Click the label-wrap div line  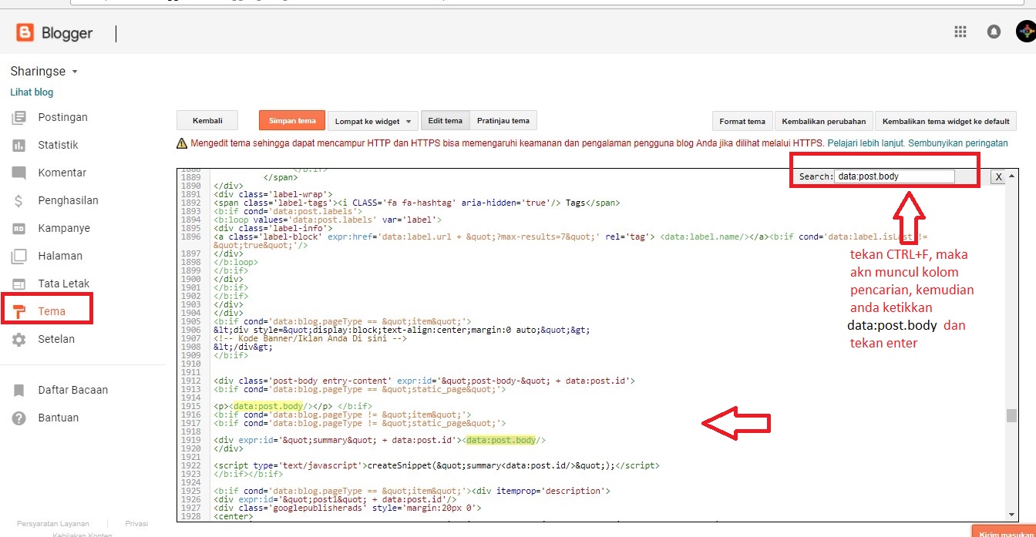pyautogui.click(x=273, y=194)
